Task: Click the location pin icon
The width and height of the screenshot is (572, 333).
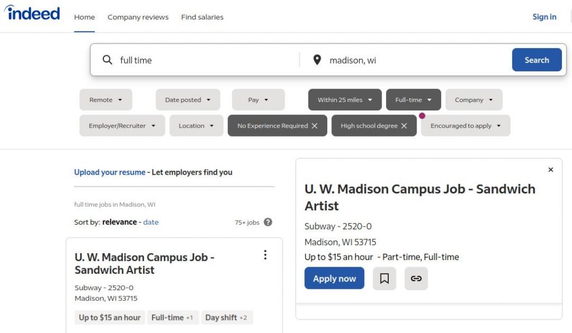Action: point(317,60)
